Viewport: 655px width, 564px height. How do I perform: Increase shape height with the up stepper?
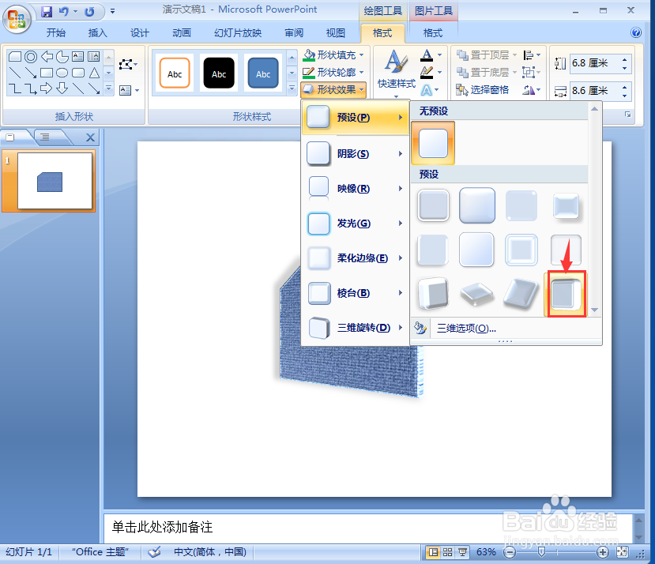[x=624, y=59]
